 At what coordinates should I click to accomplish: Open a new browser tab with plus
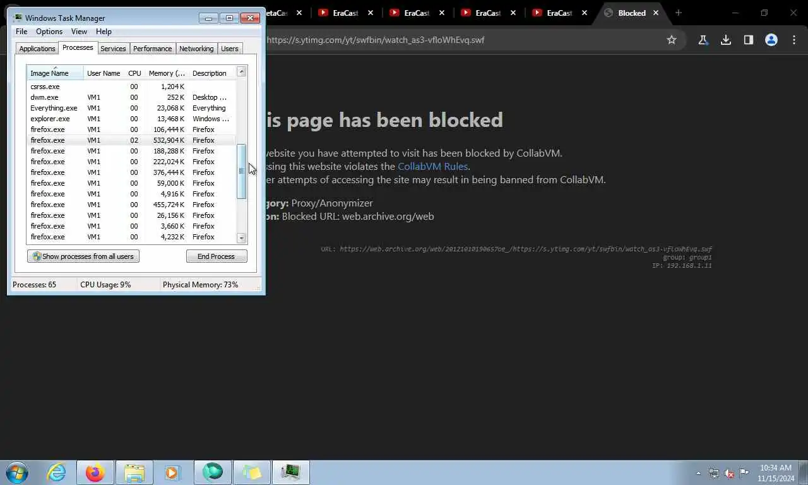[x=679, y=13]
